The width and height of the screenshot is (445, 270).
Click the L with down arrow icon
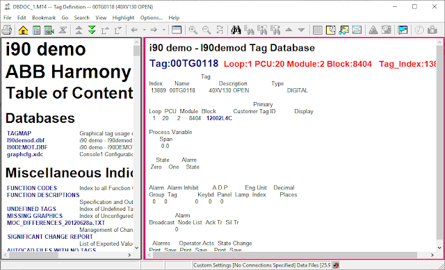point(118,30)
